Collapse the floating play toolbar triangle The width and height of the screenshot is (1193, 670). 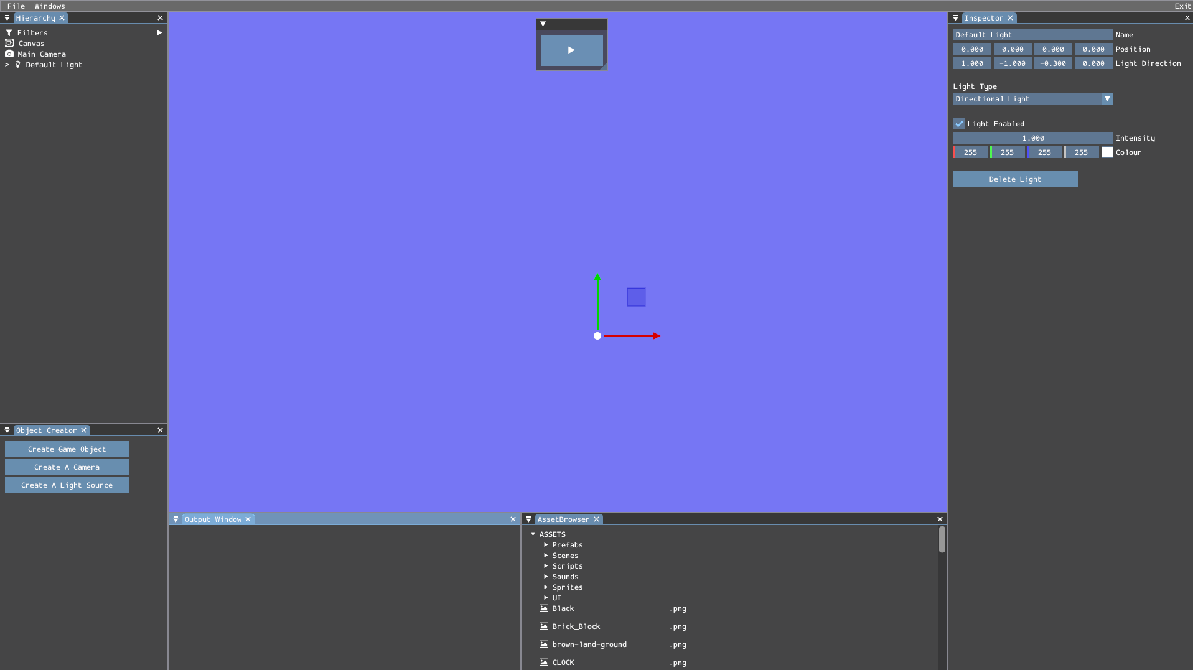(543, 24)
